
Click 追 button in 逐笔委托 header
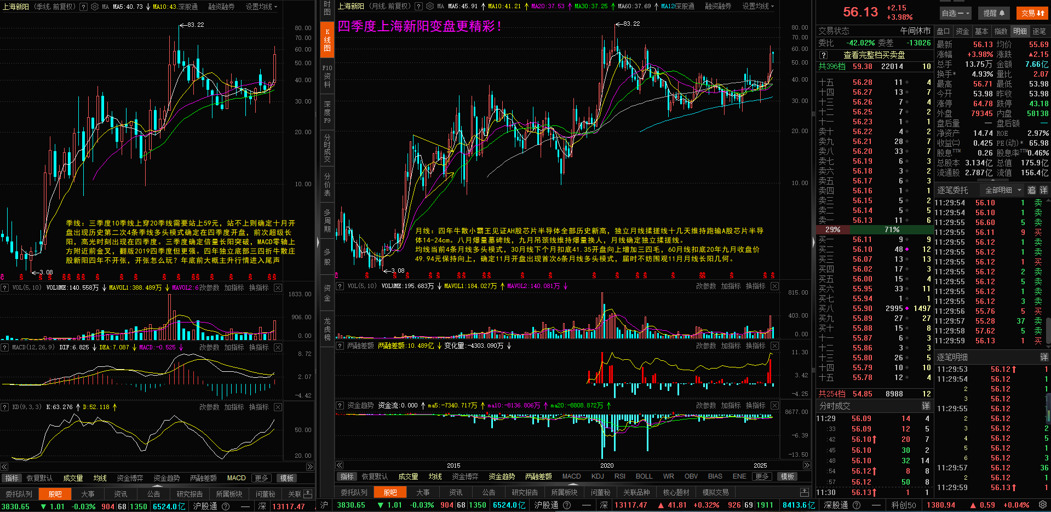click(x=1031, y=190)
